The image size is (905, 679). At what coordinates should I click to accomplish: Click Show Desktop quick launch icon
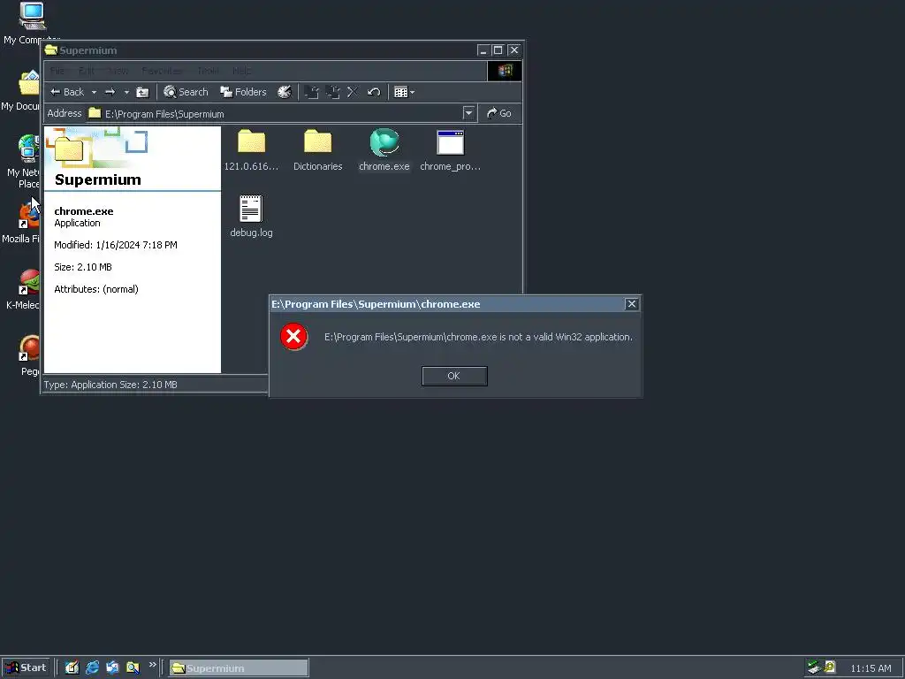[72, 668]
